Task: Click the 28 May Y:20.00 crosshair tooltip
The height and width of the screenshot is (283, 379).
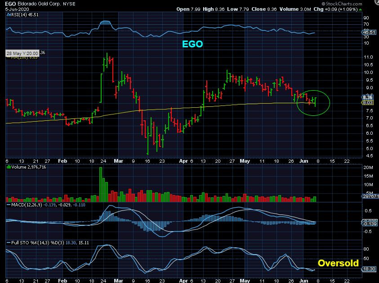Action: click(x=22, y=53)
